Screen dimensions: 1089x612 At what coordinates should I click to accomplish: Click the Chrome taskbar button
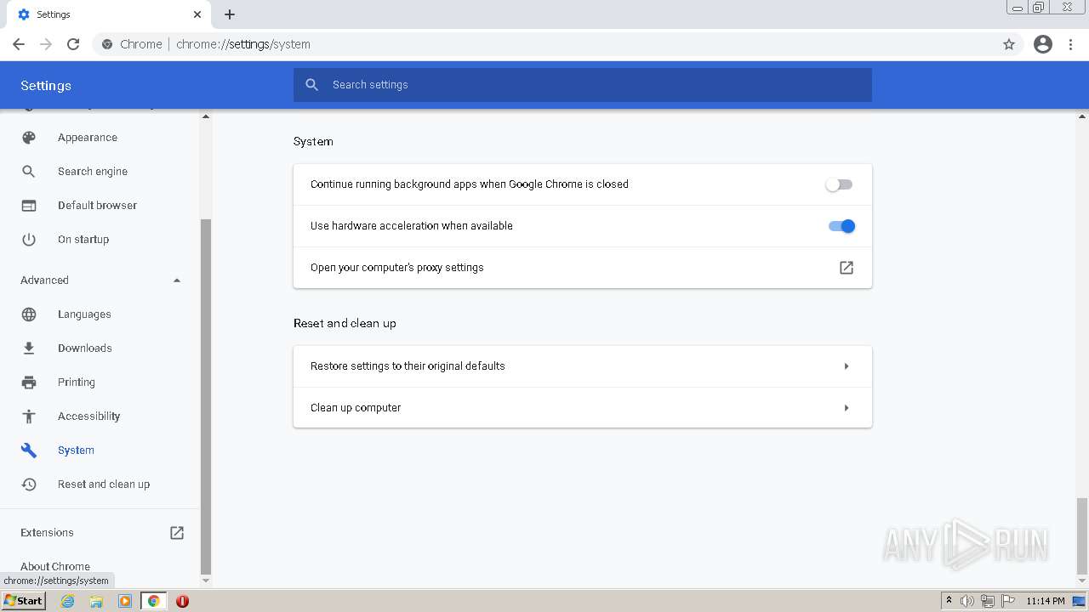153,601
